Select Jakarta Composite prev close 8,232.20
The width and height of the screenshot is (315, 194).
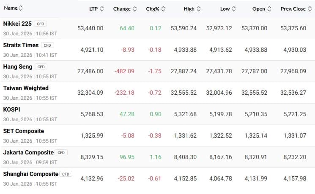[x=295, y=157]
